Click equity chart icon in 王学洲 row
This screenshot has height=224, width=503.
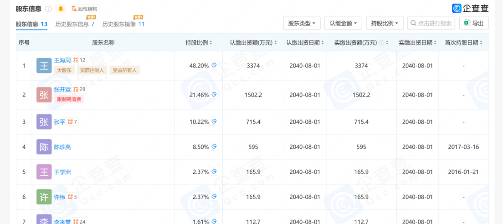click(214, 172)
